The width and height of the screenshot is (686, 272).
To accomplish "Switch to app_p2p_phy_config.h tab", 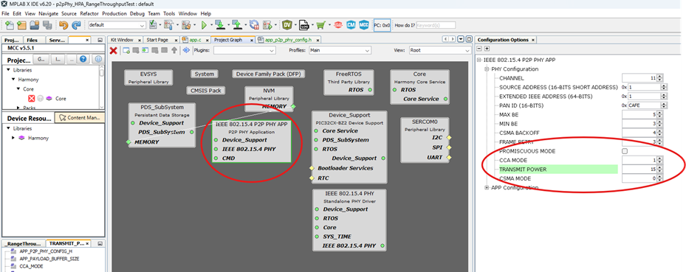I will pyautogui.click(x=288, y=40).
